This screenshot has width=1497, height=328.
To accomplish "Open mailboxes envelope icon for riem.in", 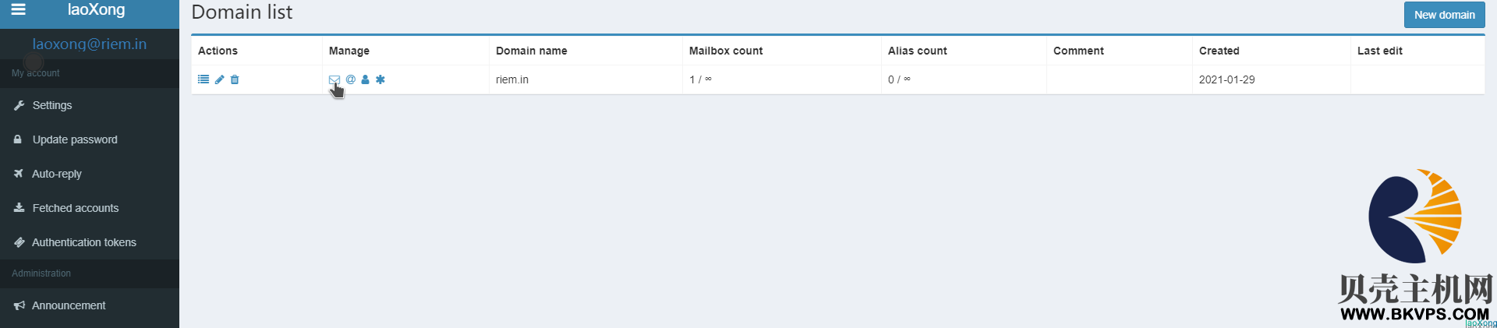I will pos(334,79).
